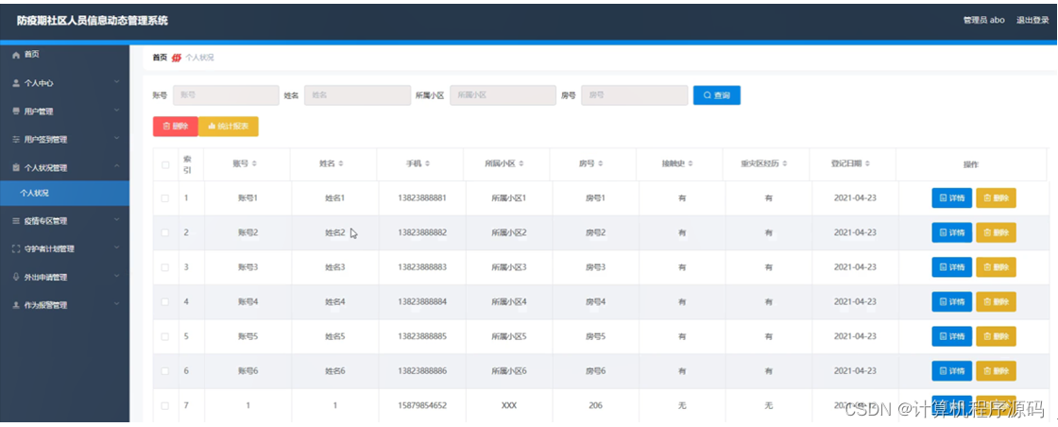This screenshot has width=1058, height=427.
Task: Collapse the 个人状况管理 chevron
Action: pos(117,166)
